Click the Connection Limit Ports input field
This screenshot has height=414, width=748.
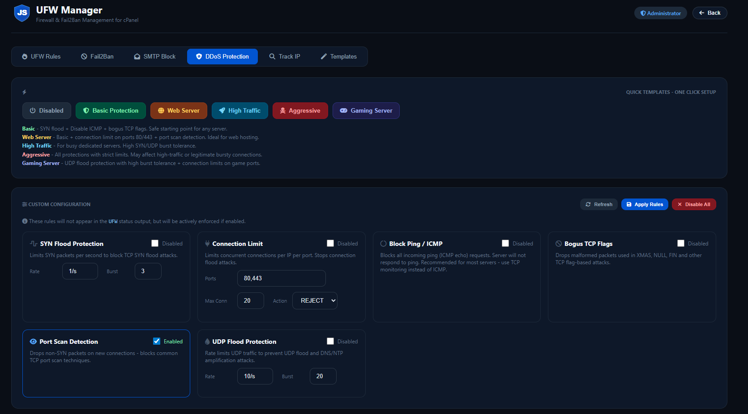pyautogui.click(x=281, y=278)
